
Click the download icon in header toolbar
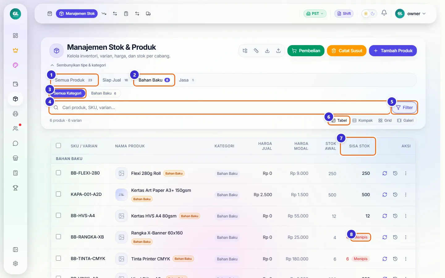pos(267,51)
